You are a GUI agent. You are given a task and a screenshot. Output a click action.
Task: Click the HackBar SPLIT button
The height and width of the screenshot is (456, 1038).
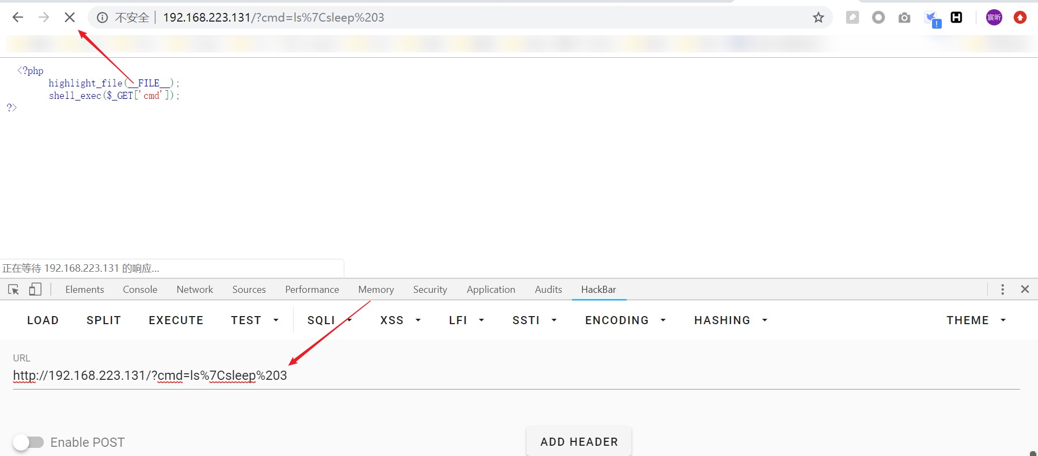point(104,320)
